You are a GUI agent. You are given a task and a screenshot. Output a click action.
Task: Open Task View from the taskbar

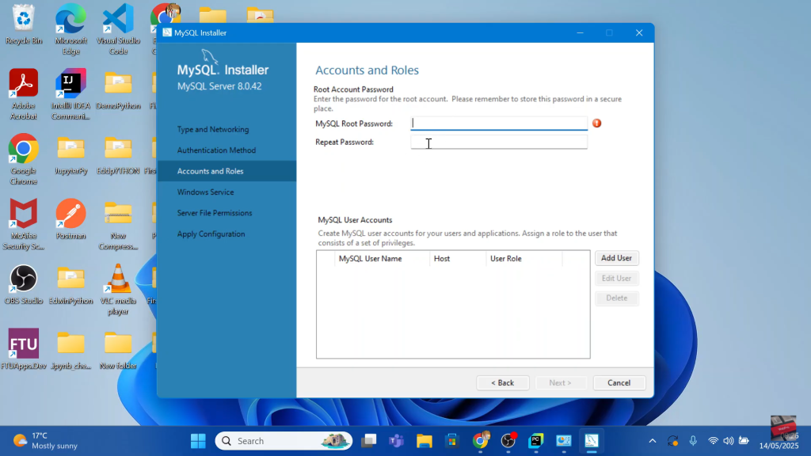point(369,441)
